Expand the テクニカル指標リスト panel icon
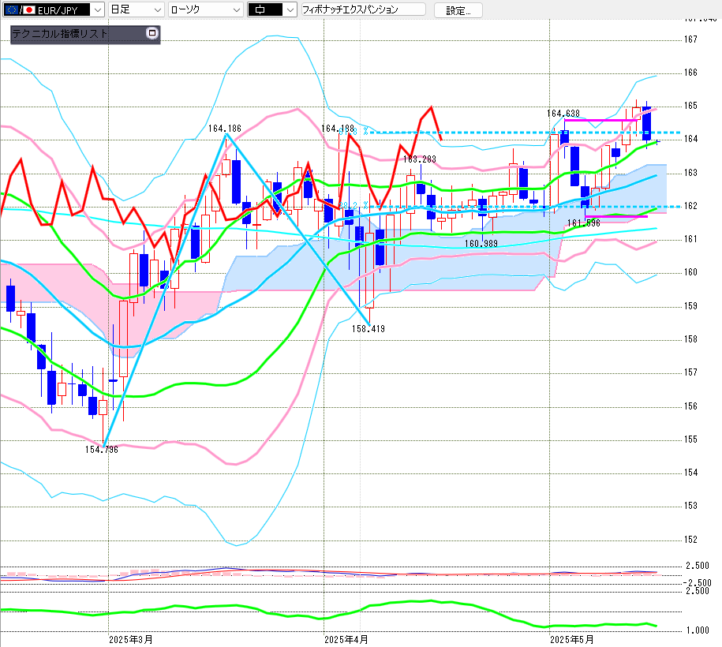Screen dimensions: 722x647 152,33
